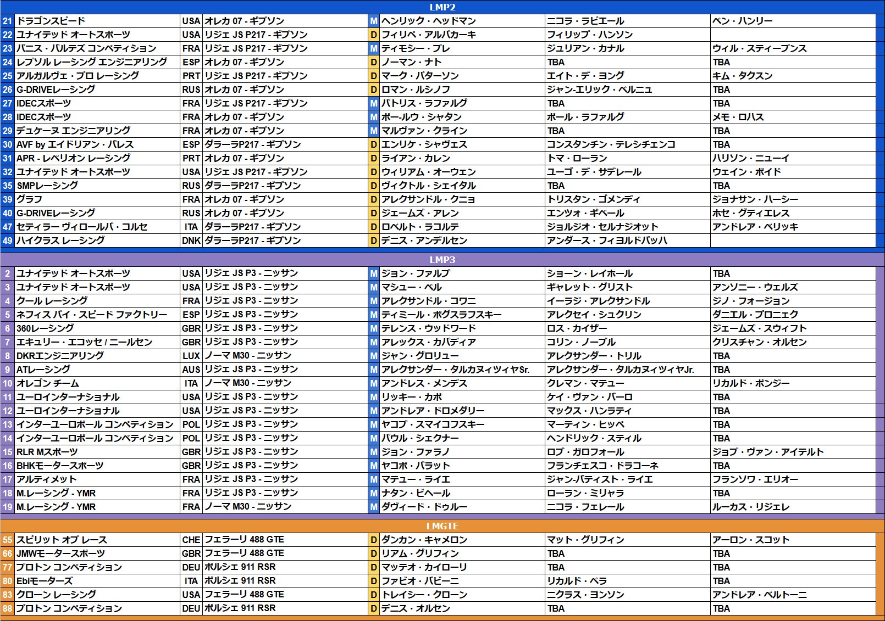
Task: Select team cell ドラゴンスピード
Action: (x=97, y=21)
